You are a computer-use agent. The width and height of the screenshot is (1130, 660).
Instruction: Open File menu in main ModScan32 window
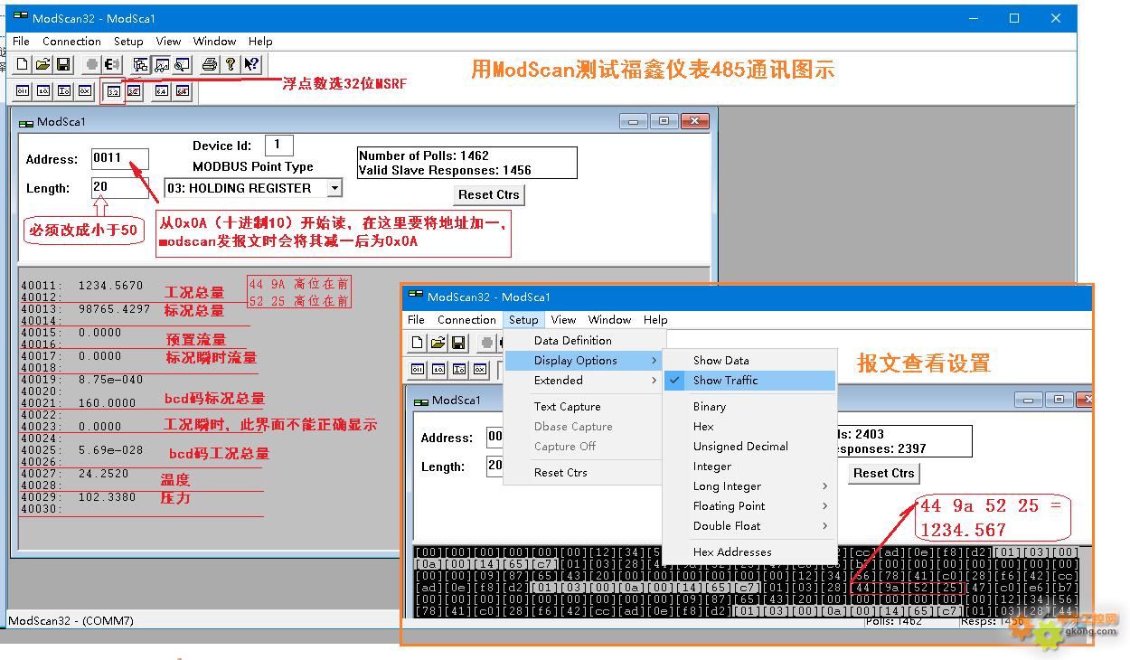[21, 42]
